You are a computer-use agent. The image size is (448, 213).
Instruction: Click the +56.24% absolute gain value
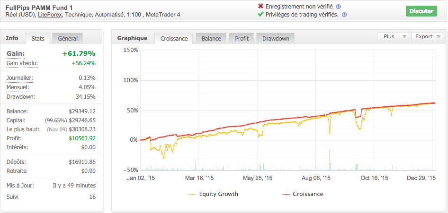[83, 63]
